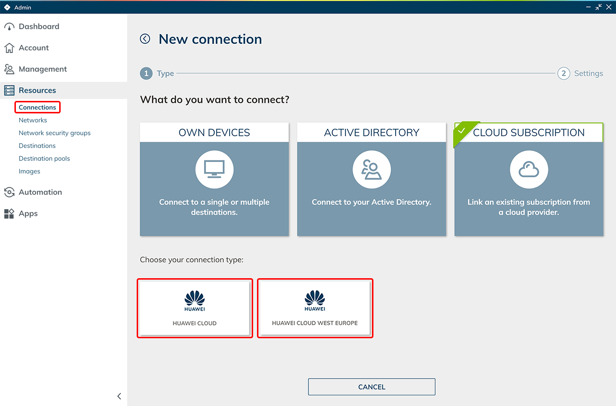Open Network security groups in sidebar

54,133
